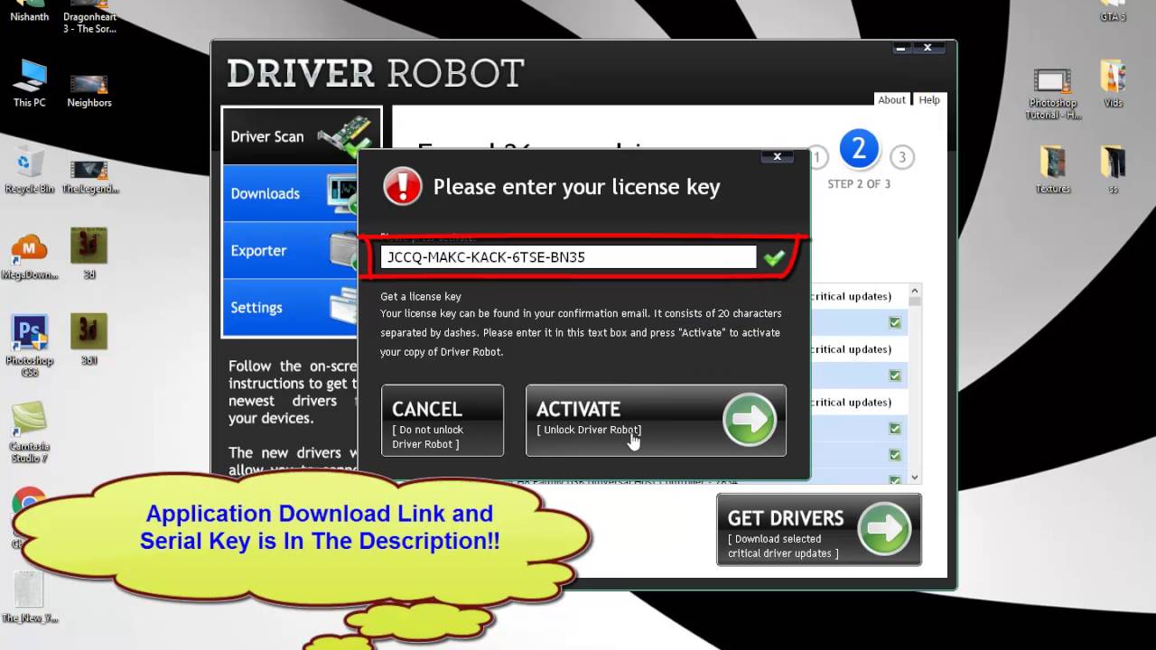This screenshot has height=650, width=1156.
Task: Open the Textures folder
Action: pyautogui.click(x=1053, y=170)
